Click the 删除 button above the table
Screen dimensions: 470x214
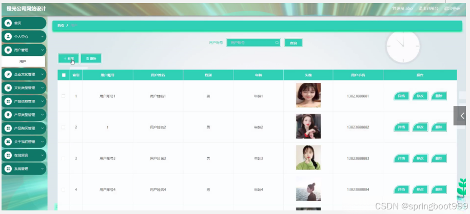(x=91, y=58)
